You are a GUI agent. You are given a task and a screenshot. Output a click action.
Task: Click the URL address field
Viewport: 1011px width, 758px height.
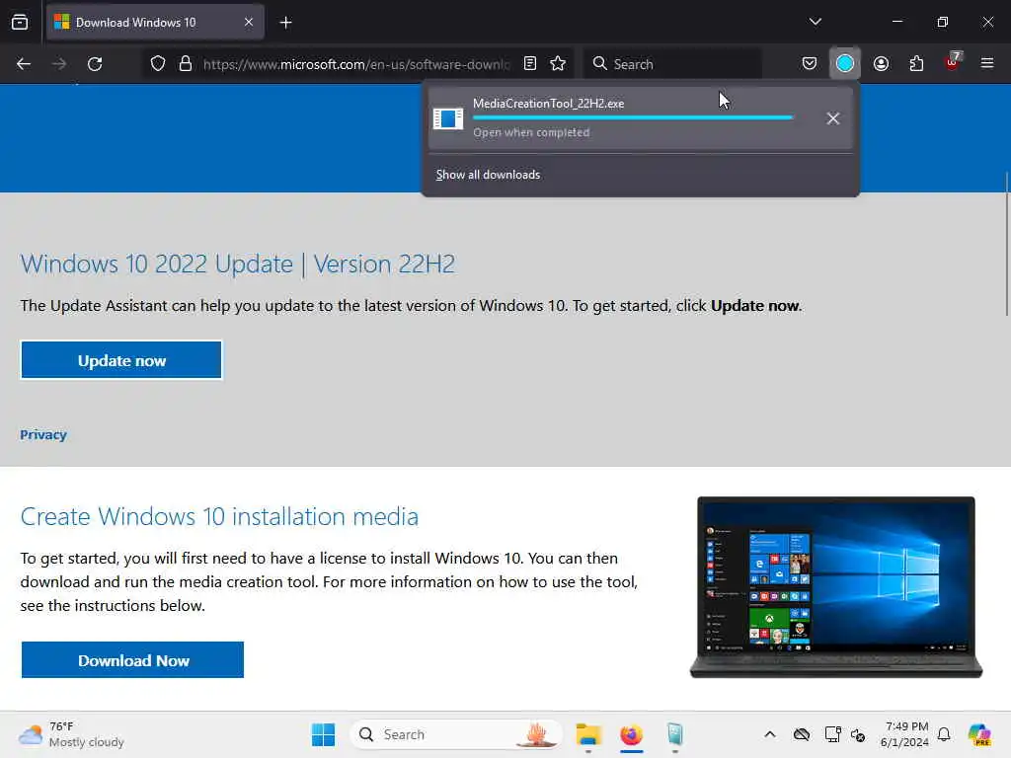(x=355, y=64)
